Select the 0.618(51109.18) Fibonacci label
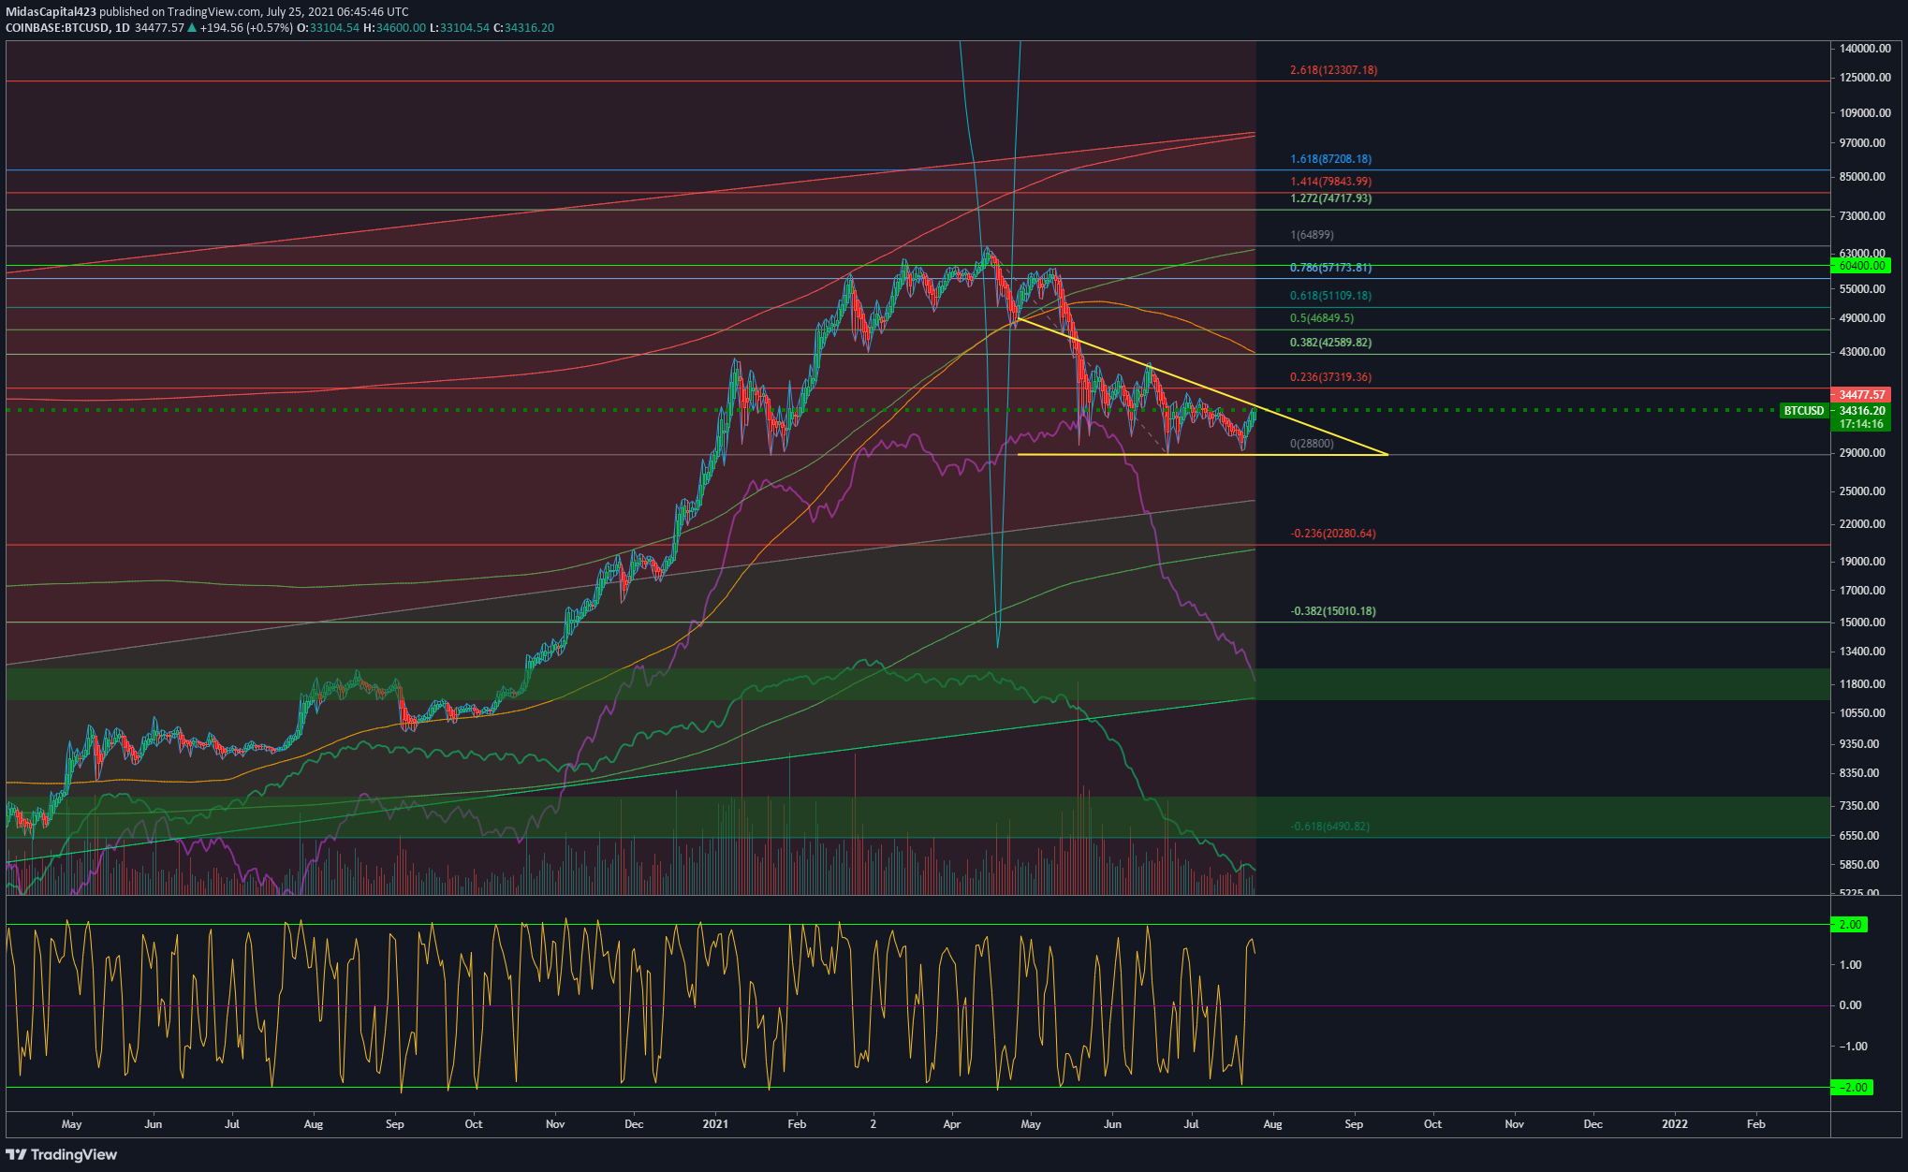This screenshot has height=1172, width=1908. [1330, 296]
